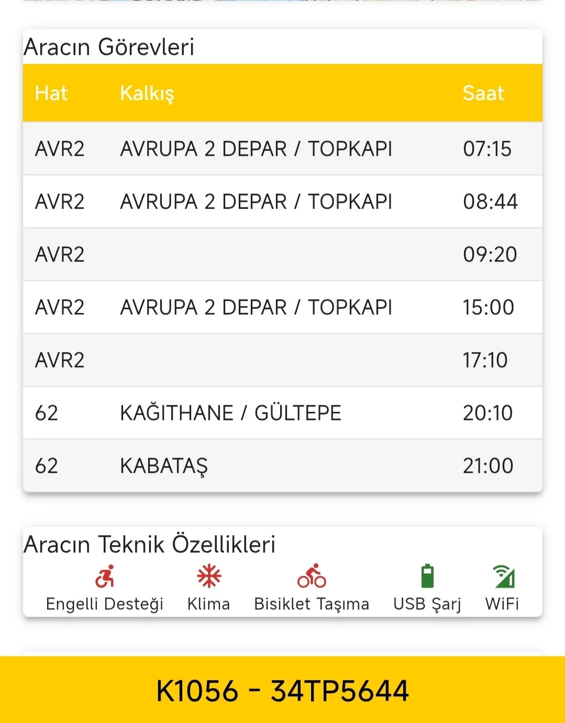
Task: Select line 62 Kabataş 21:00 row
Action: point(282,466)
